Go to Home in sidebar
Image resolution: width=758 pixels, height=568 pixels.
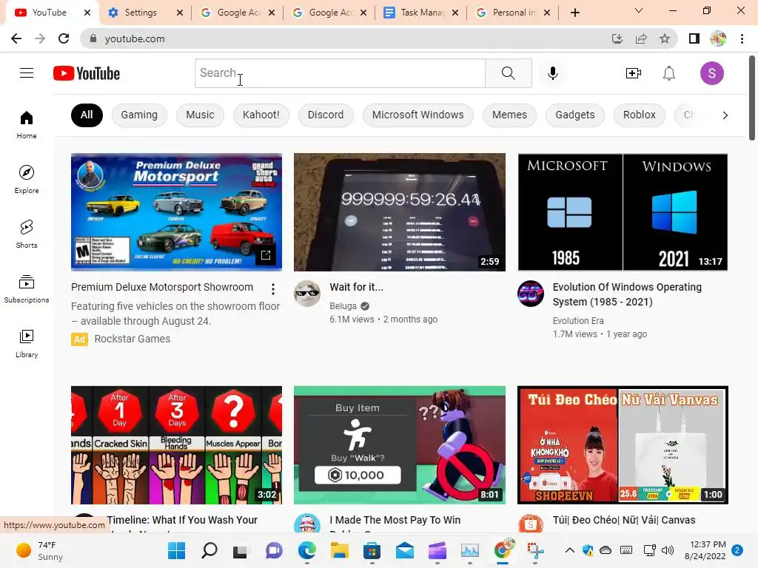27,125
